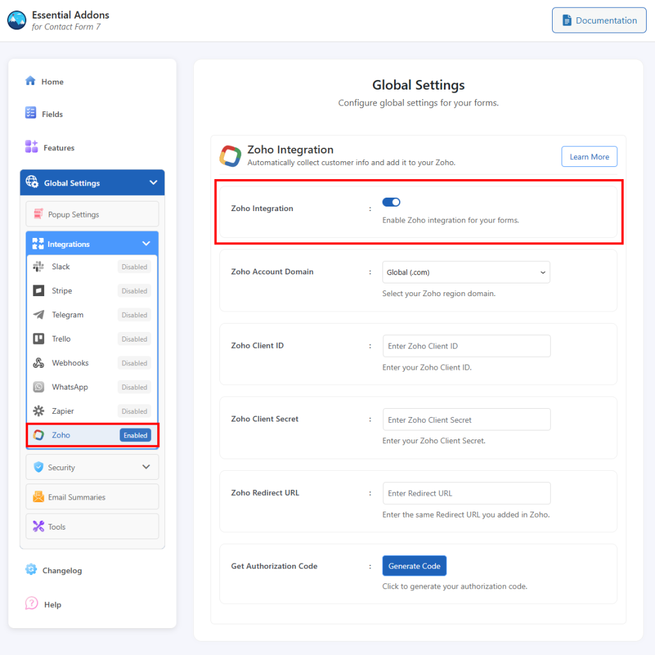The height and width of the screenshot is (655, 655).
Task: Click the Zoho Client ID input field
Action: (x=466, y=346)
